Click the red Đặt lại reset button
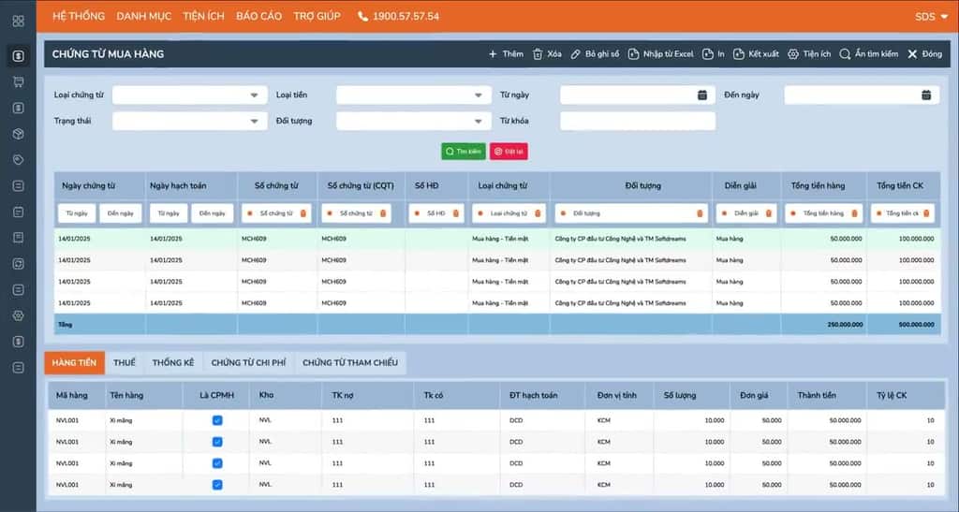The height and width of the screenshot is (512, 959). (x=509, y=152)
